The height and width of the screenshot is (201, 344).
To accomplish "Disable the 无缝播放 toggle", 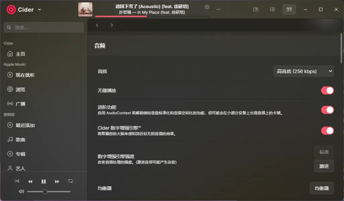I will (327, 90).
